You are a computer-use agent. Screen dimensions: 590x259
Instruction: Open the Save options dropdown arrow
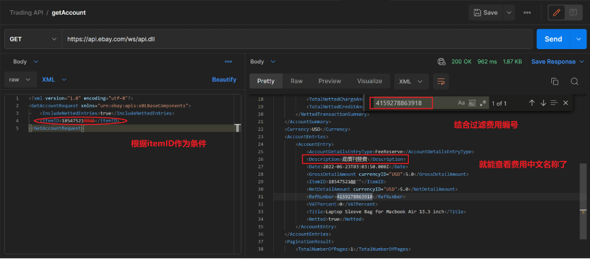509,12
